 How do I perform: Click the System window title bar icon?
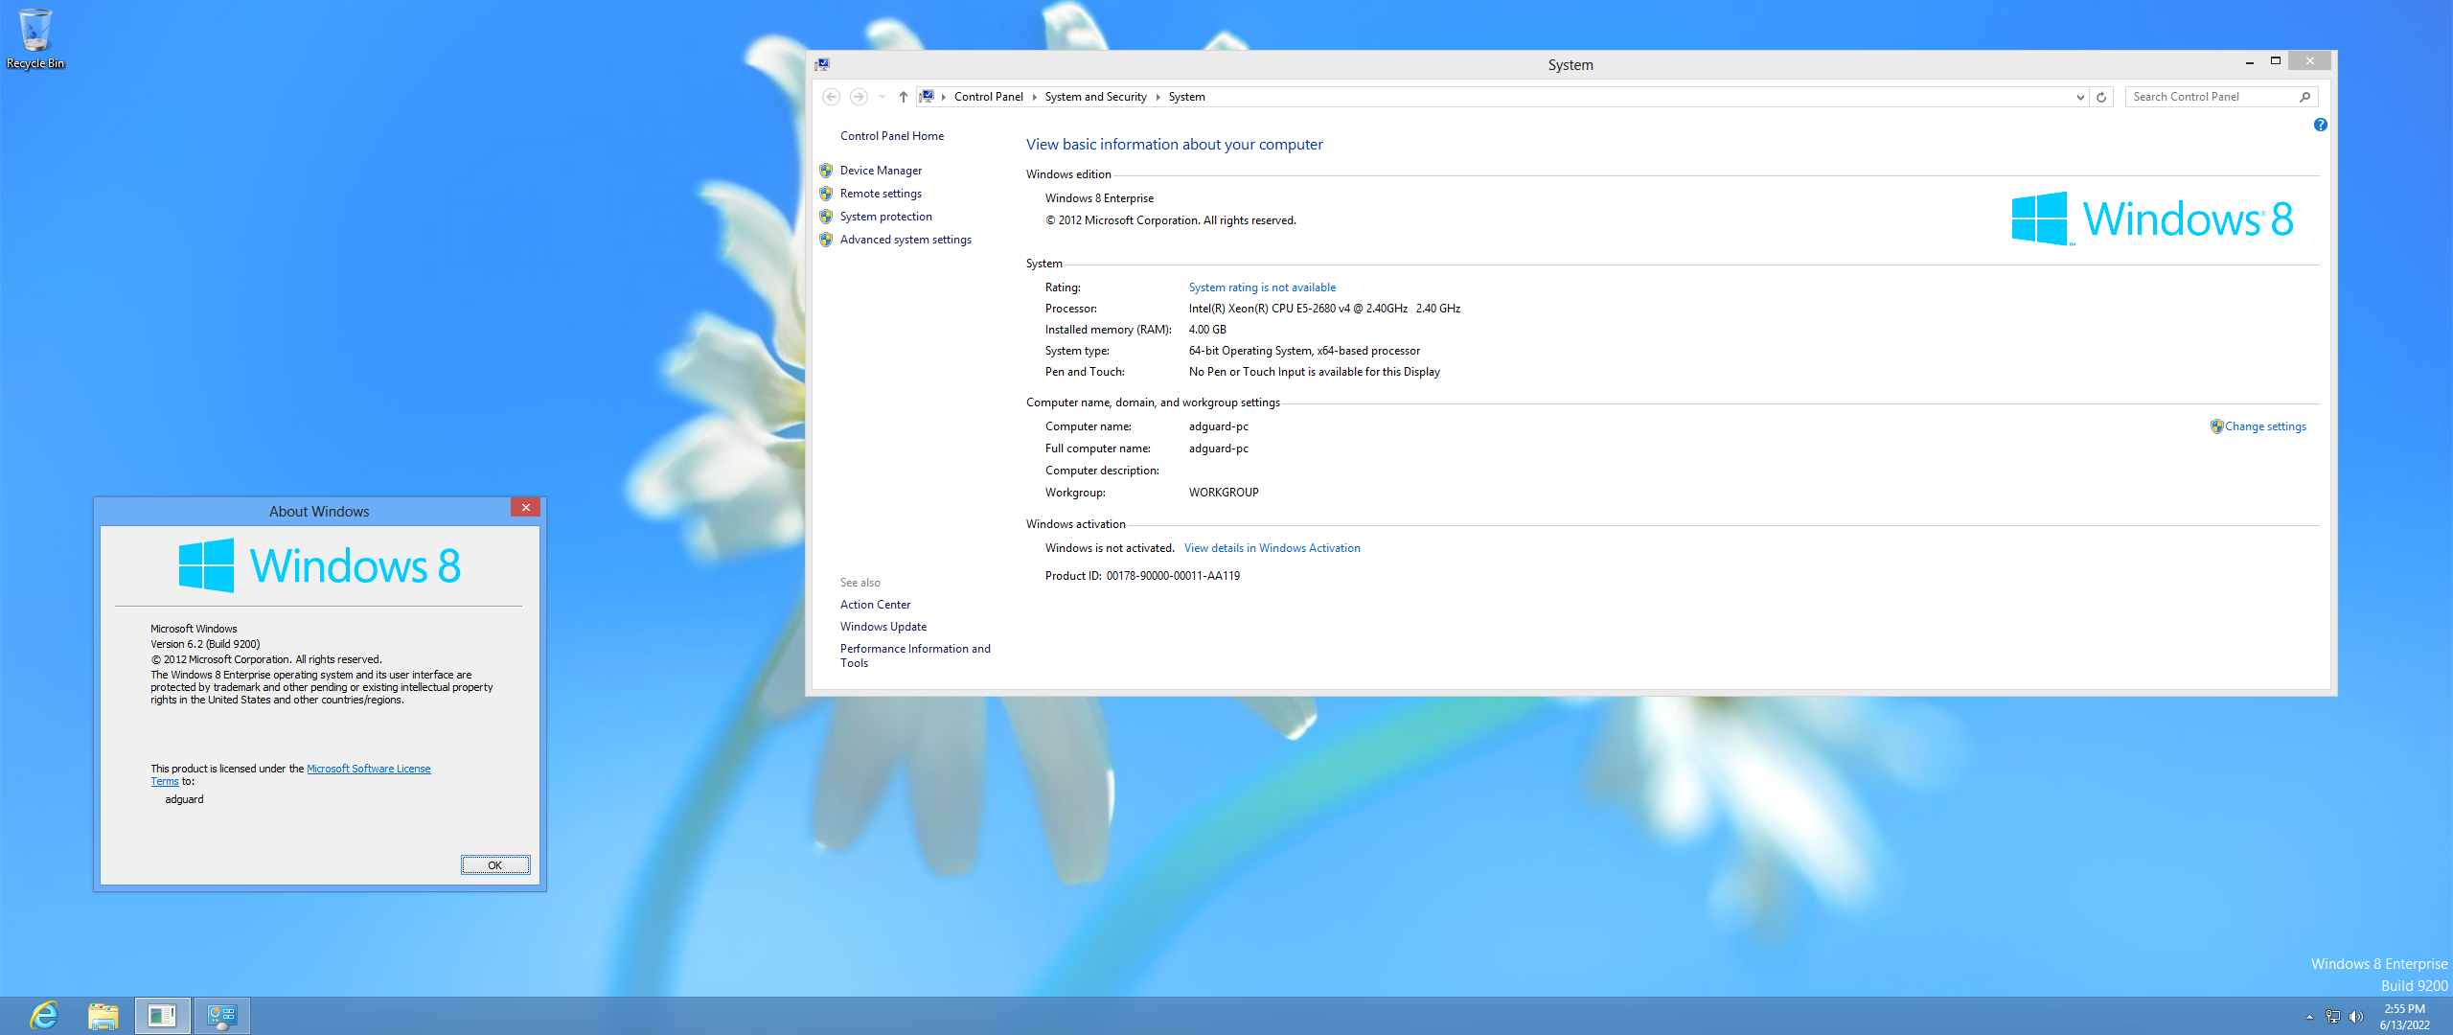coord(822,64)
